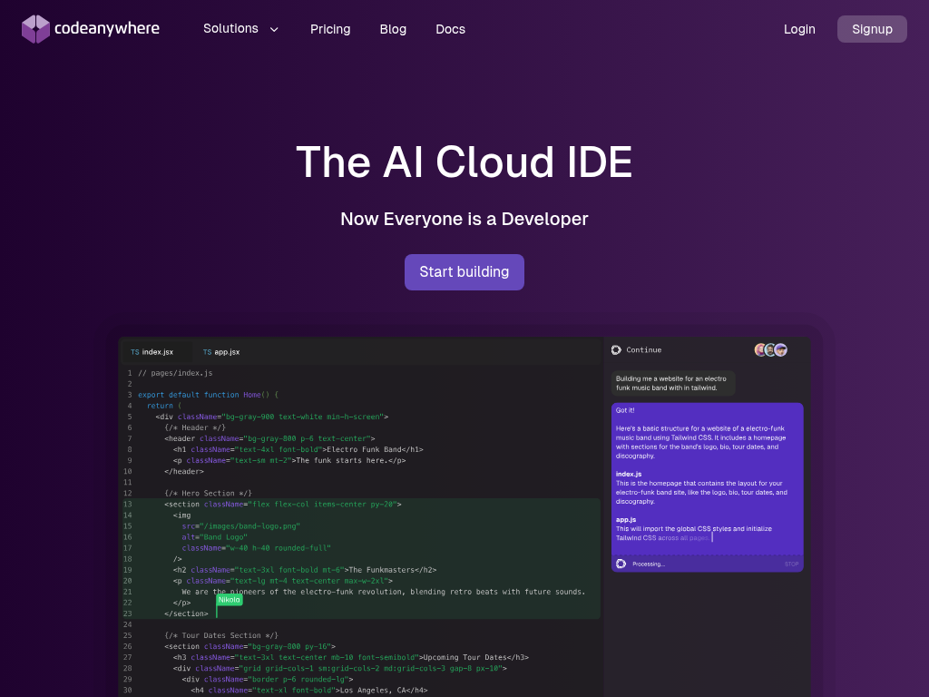Click the 'Los Angeles, CA' h4 line

tap(308, 691)
